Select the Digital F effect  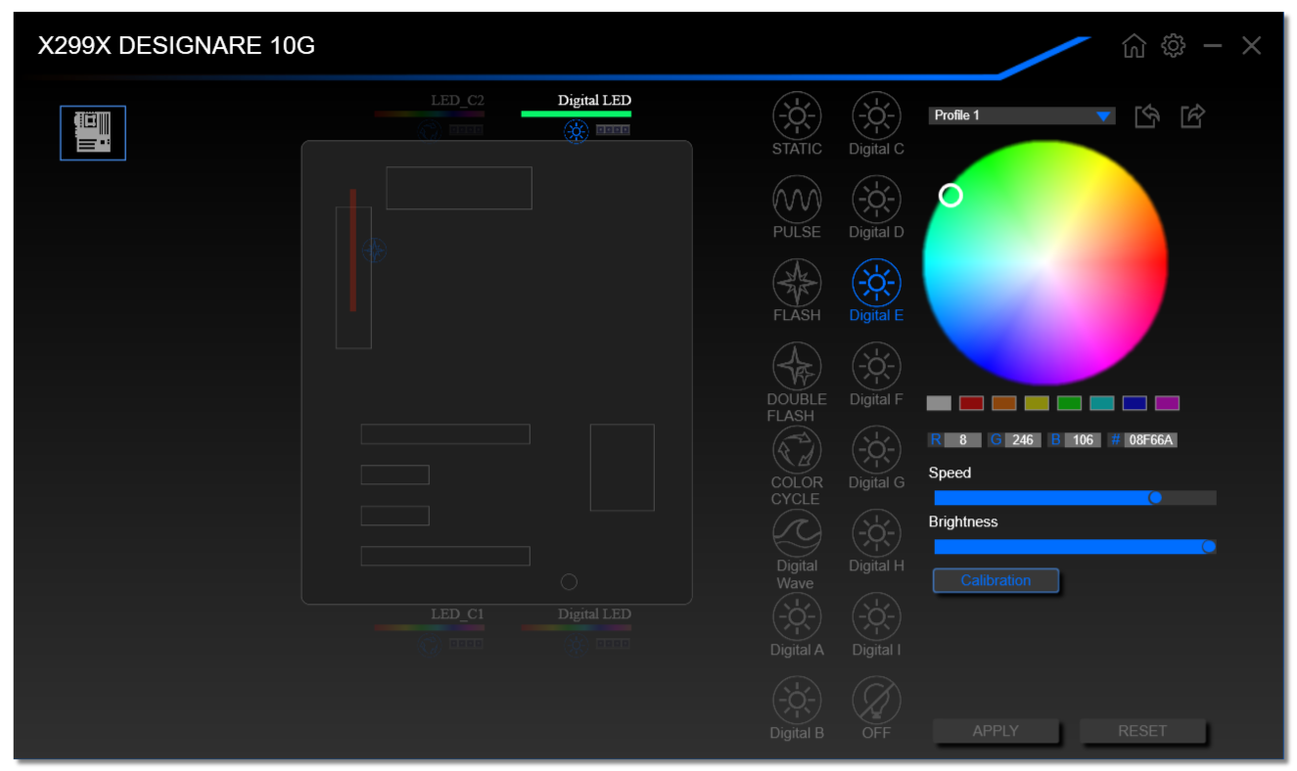point(876,375)
